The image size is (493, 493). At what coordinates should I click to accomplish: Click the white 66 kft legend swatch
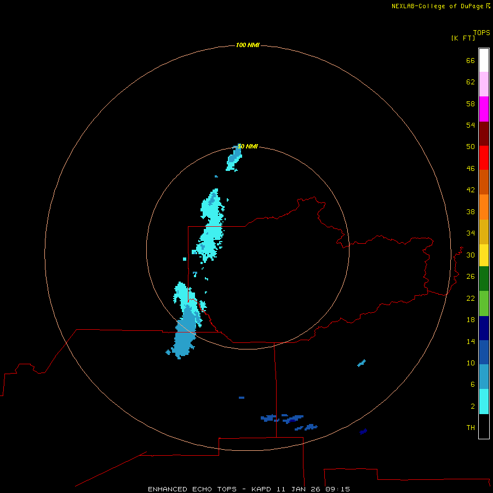(x=484, y=60)
